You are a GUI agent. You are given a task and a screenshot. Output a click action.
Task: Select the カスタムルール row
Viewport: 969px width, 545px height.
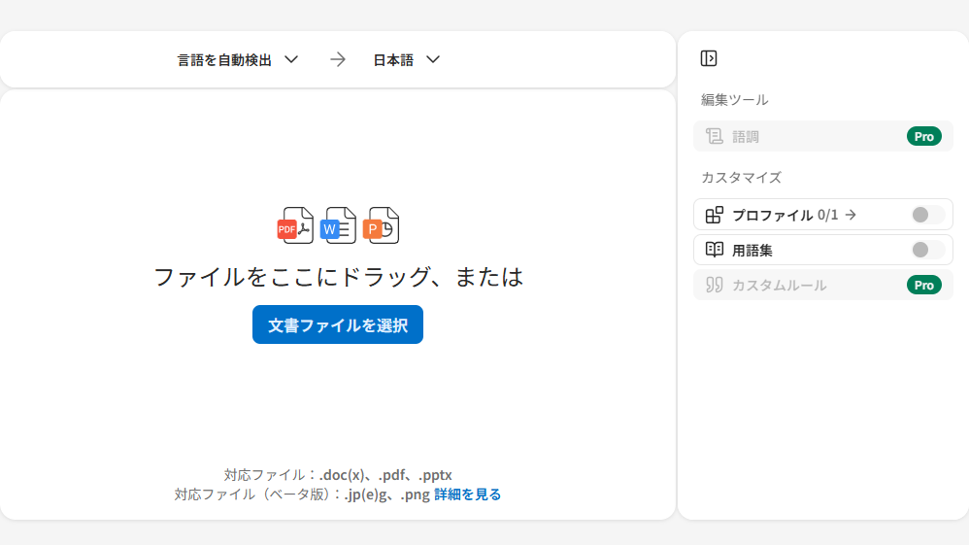pos(823,285)
